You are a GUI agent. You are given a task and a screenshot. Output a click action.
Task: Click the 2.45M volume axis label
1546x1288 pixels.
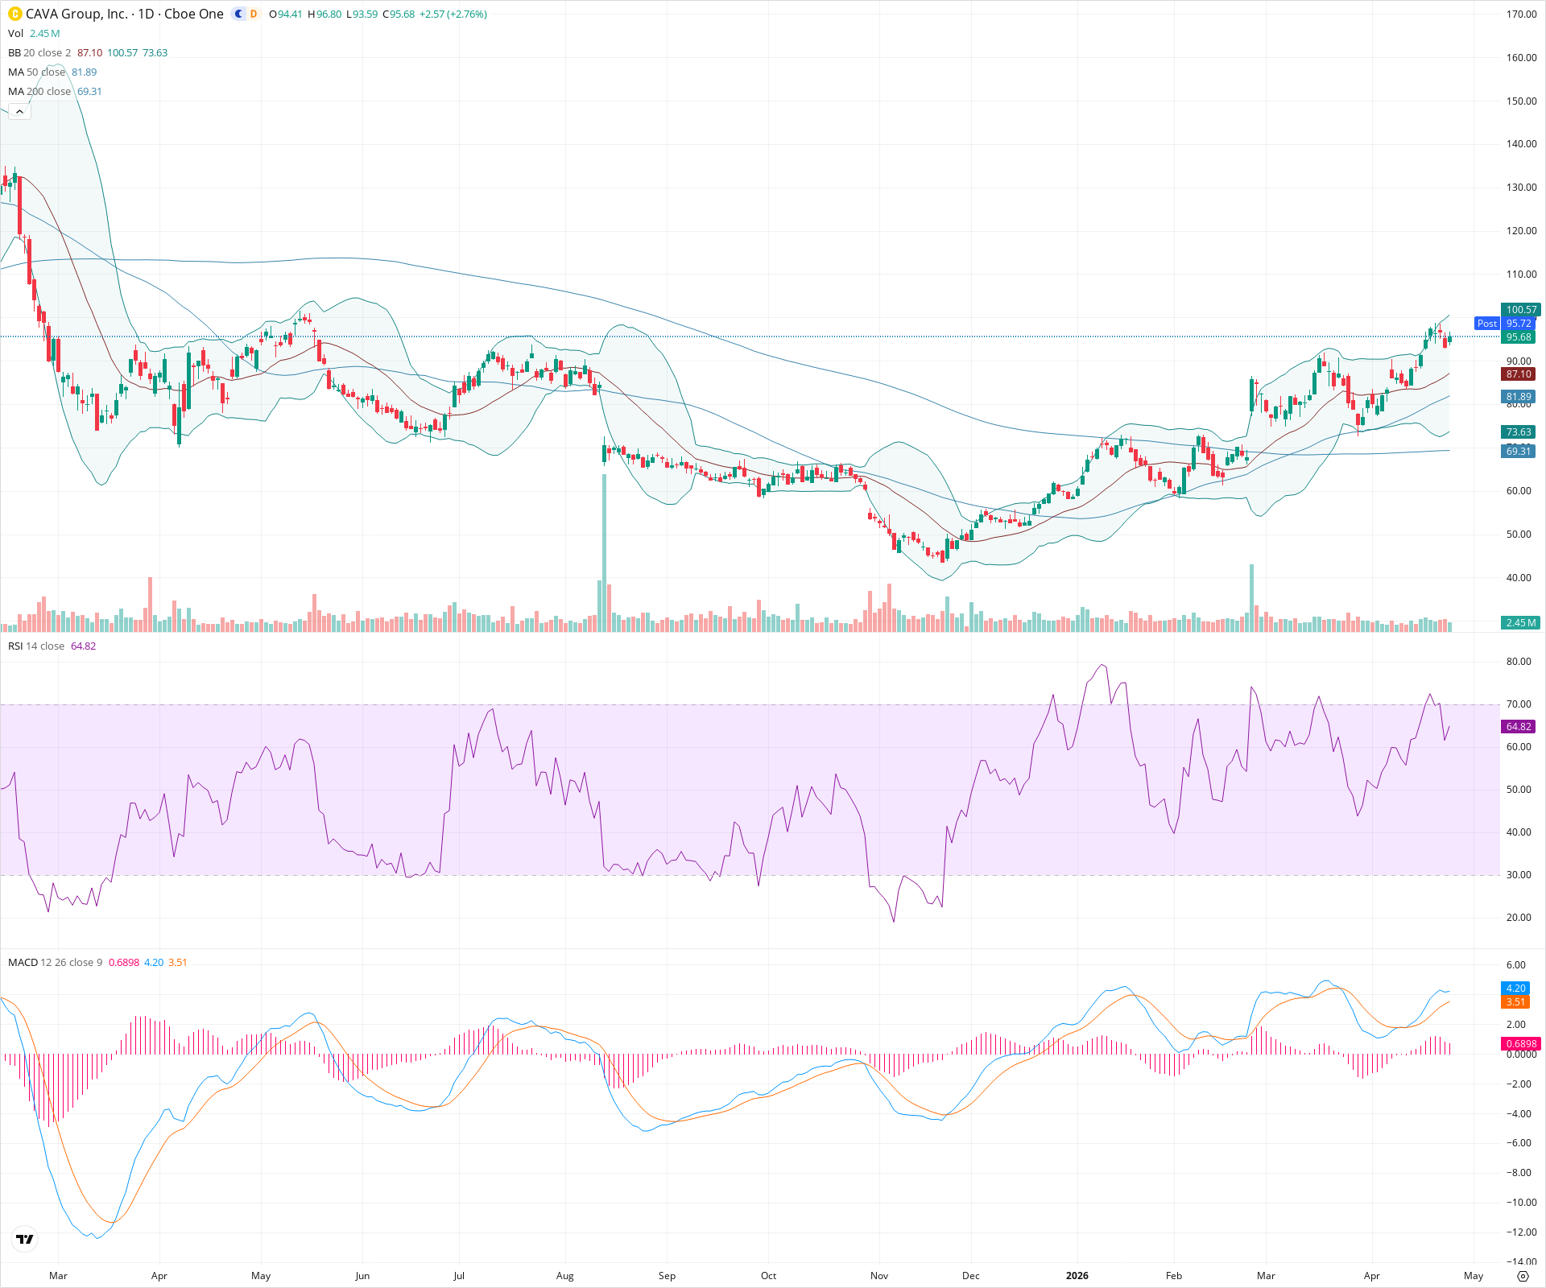[1519, 623]
